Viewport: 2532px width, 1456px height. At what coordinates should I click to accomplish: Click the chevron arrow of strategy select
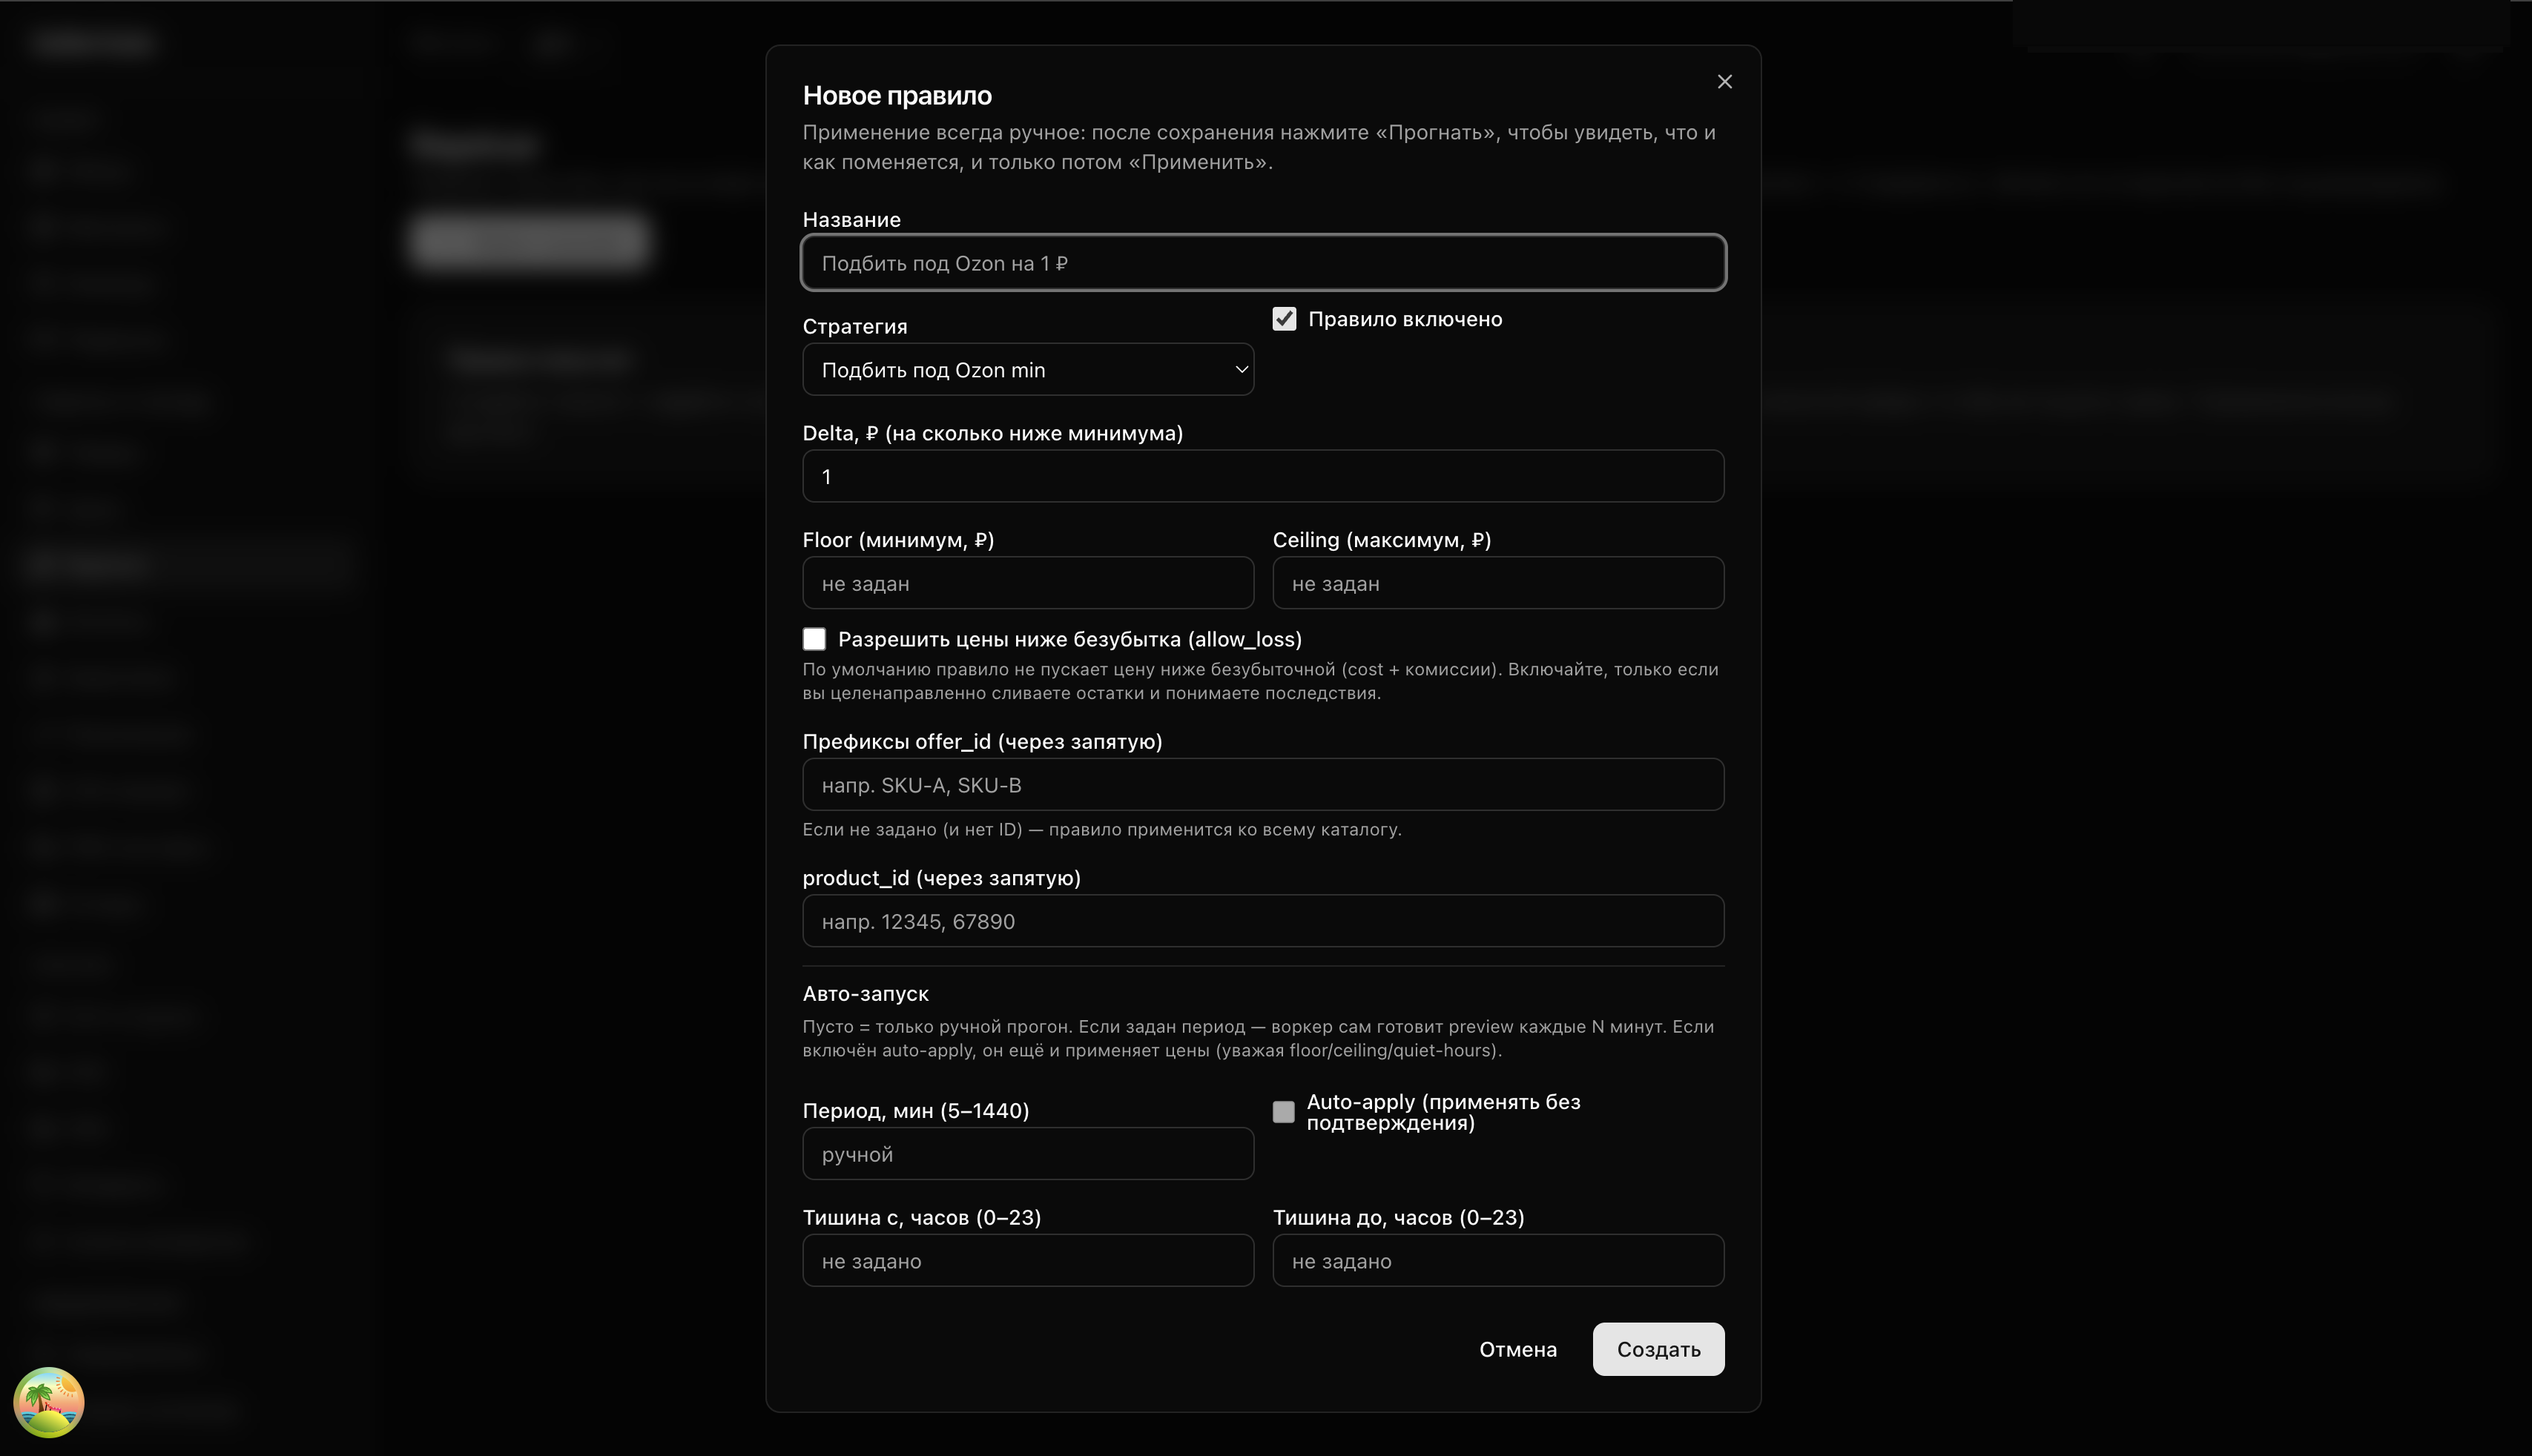tap(1241, 370)
